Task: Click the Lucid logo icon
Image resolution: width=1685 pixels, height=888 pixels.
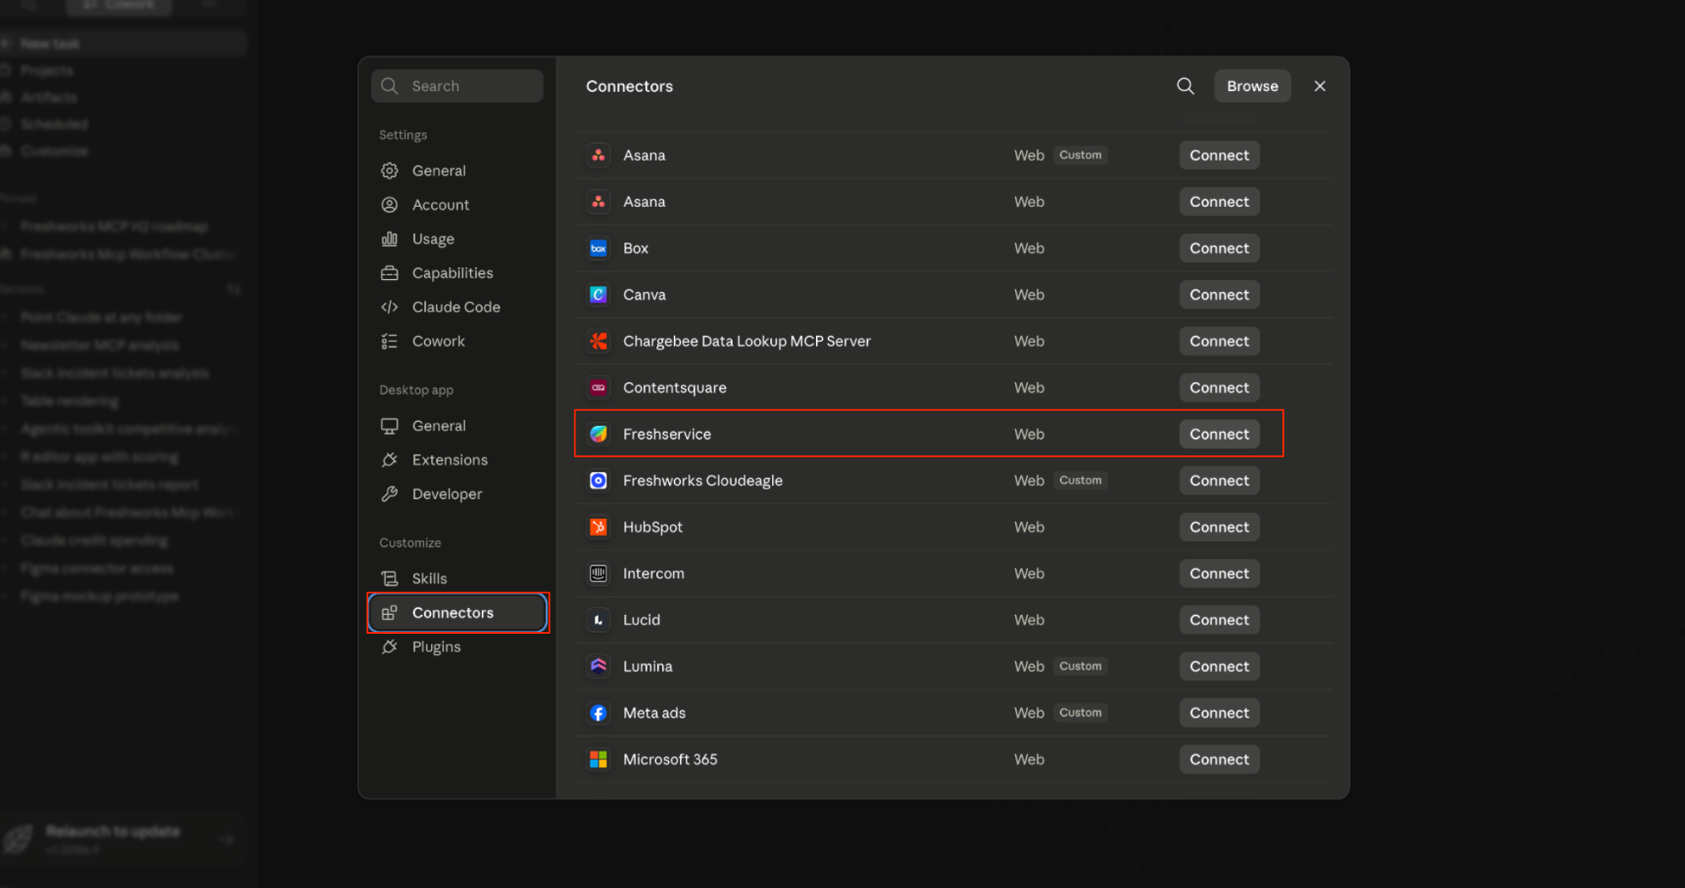Action: click(599, 619)
